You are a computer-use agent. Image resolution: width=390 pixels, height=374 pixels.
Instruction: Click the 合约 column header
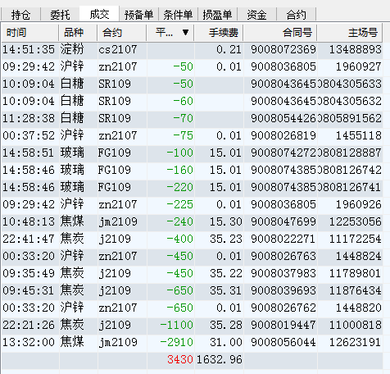pyautogui.click(x=122, y=33)
